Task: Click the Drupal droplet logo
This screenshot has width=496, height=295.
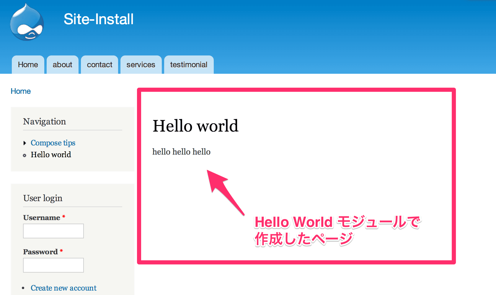Action: coord(27,22)
